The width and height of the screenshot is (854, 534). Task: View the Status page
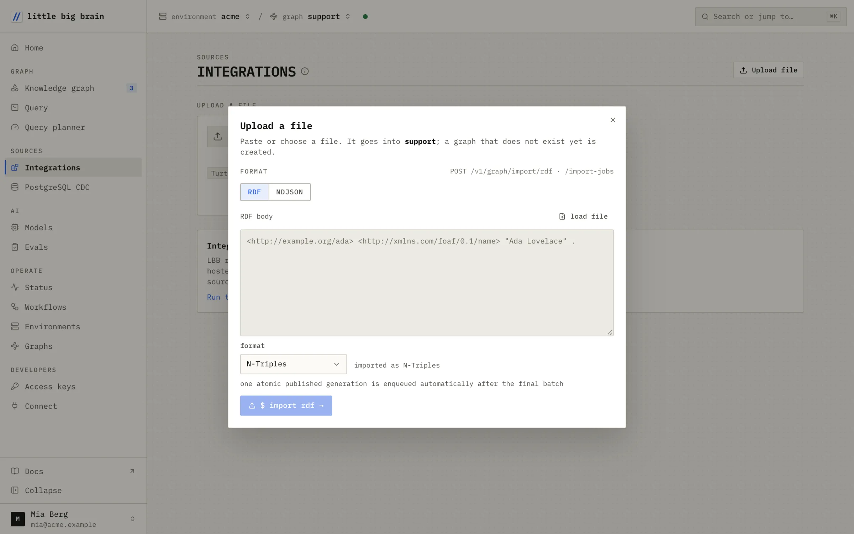pos(73,287)
